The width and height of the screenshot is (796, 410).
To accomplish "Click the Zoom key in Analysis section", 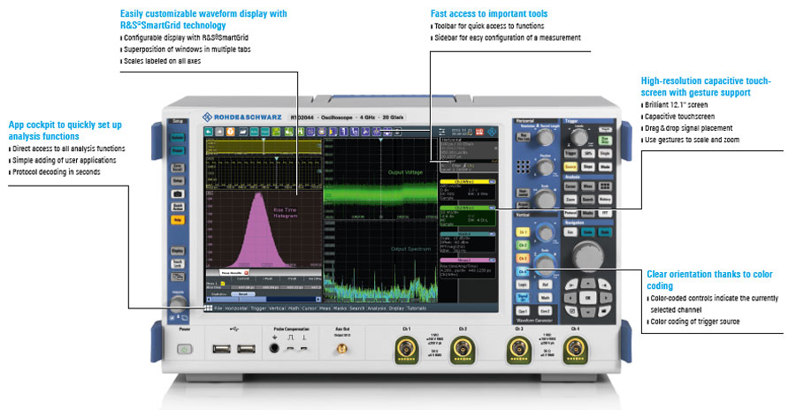I will [570, 200].
